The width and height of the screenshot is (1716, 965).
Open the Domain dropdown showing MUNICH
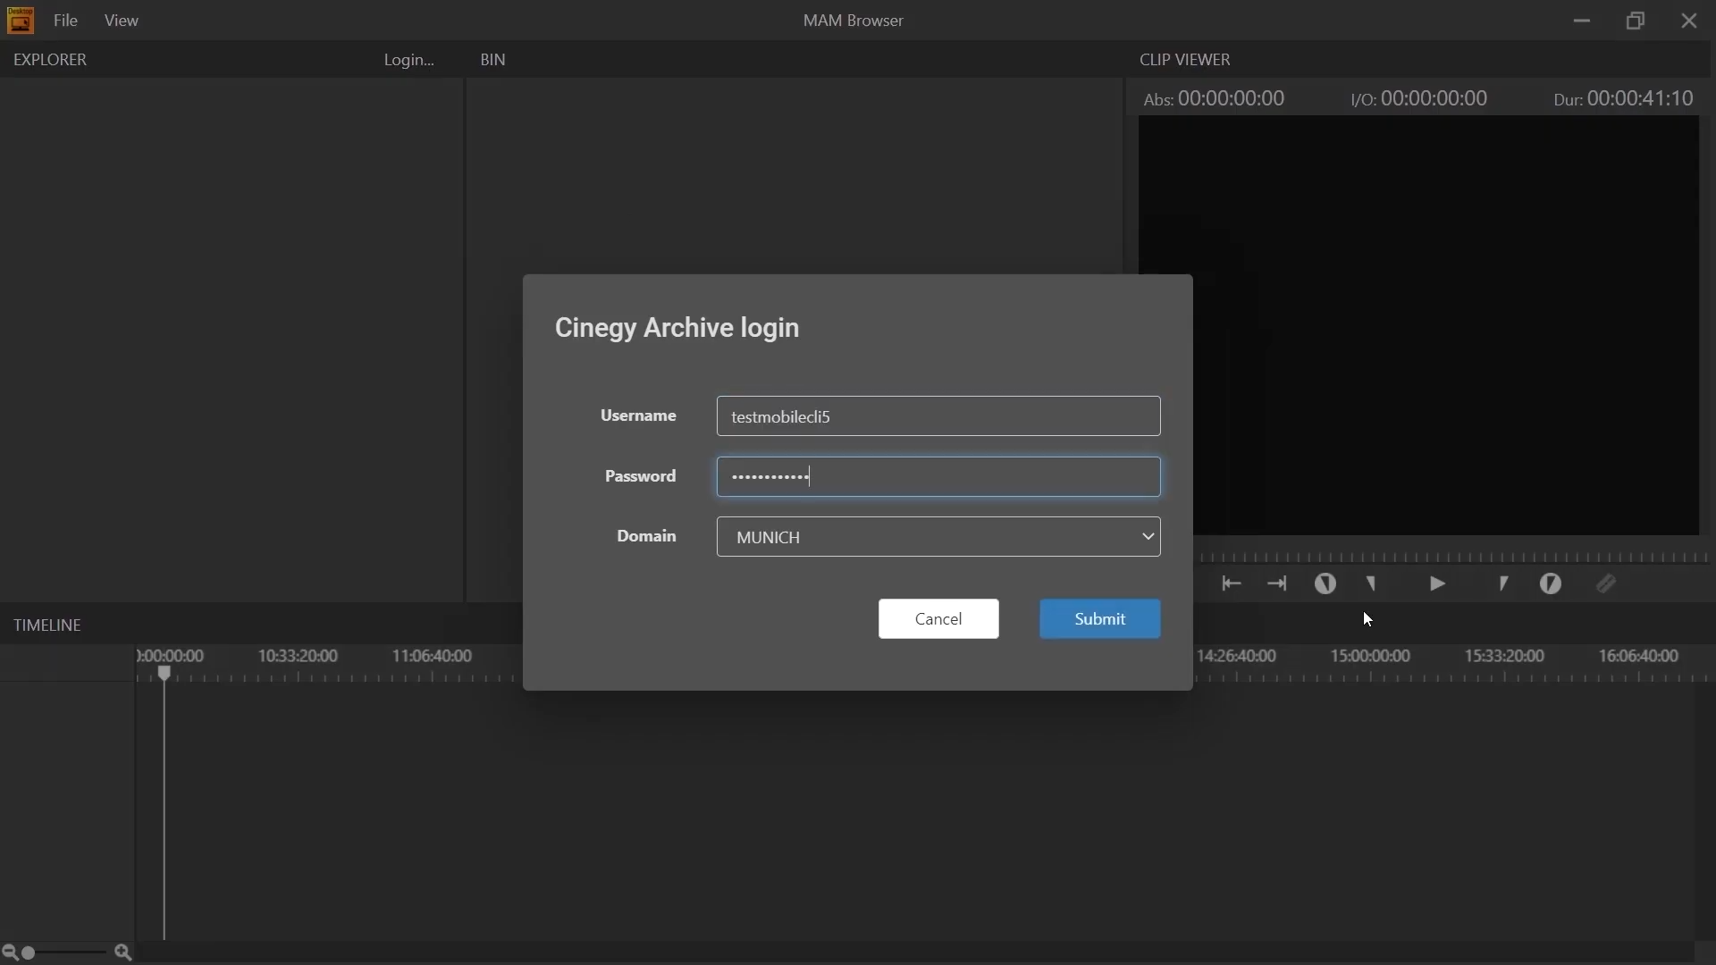[x=938, y=537]
